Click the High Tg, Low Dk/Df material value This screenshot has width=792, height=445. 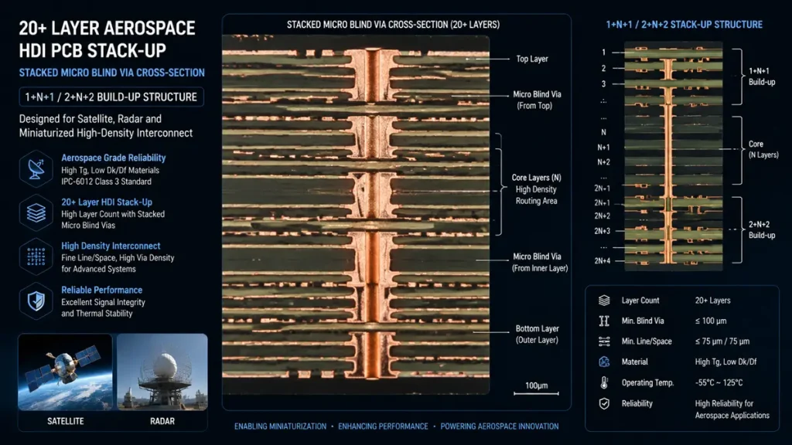pos(725,362)
